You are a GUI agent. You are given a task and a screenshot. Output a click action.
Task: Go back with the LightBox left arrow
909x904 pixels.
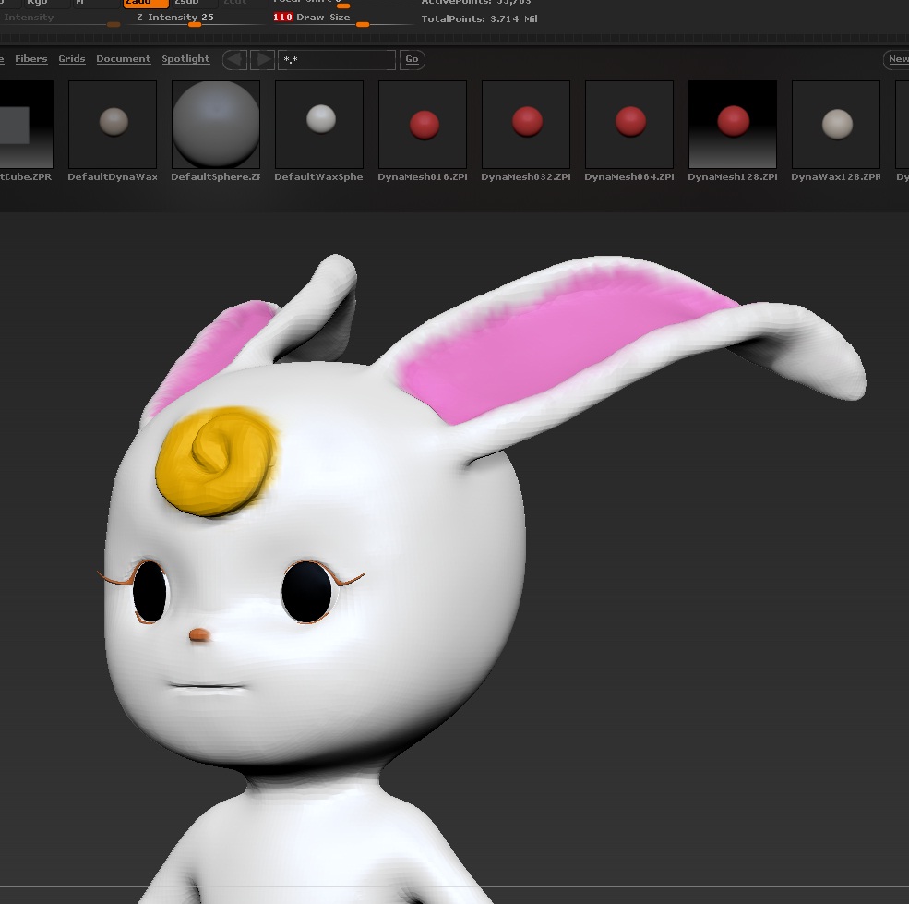pos(234,59)
